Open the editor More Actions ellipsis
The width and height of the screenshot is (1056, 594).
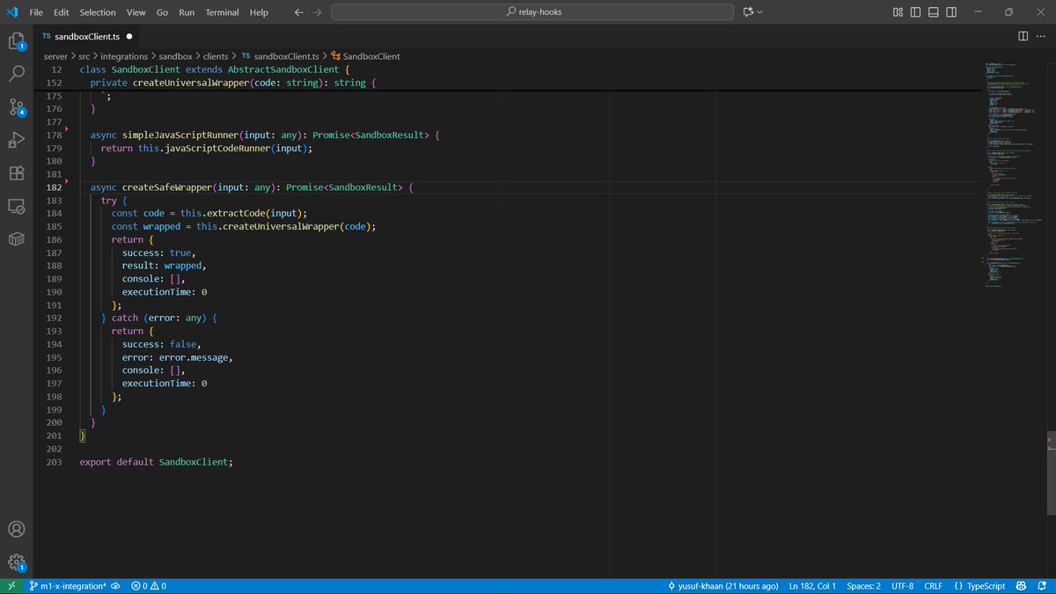click(x=1041, y=36)
